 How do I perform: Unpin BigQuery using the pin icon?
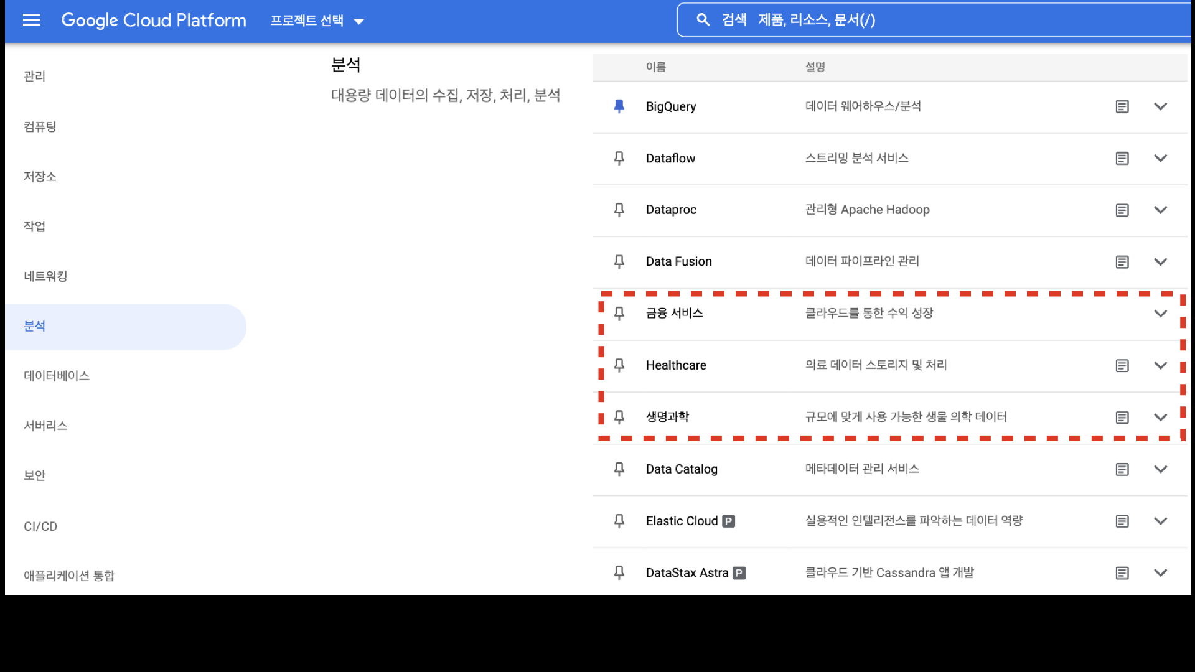tap(619, 106)
